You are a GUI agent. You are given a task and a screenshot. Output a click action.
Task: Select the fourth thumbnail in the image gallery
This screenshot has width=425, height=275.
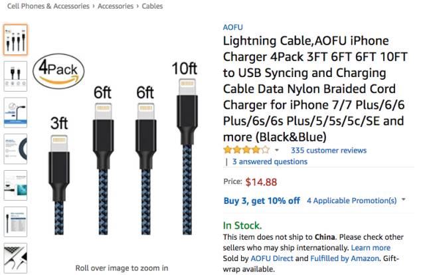pos(15,149)
